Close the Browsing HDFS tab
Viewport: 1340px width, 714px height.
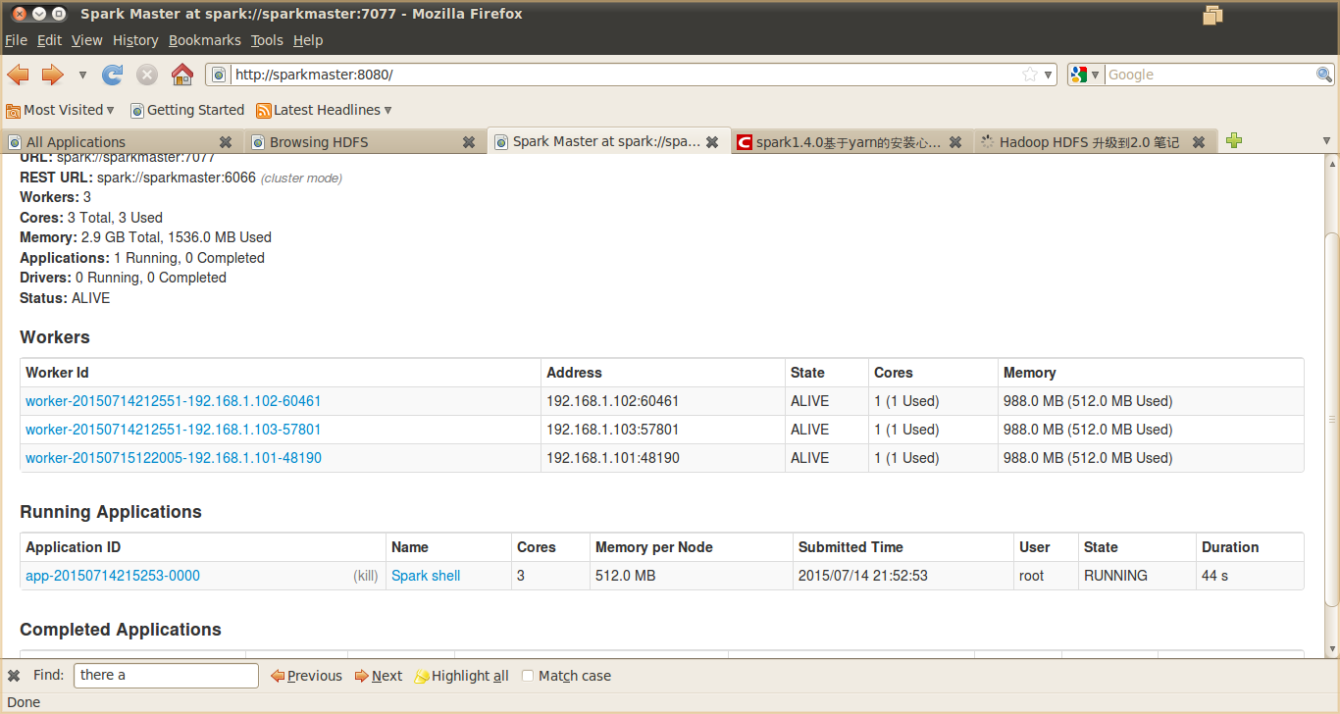pyautogui.click(x=469, y=142)
